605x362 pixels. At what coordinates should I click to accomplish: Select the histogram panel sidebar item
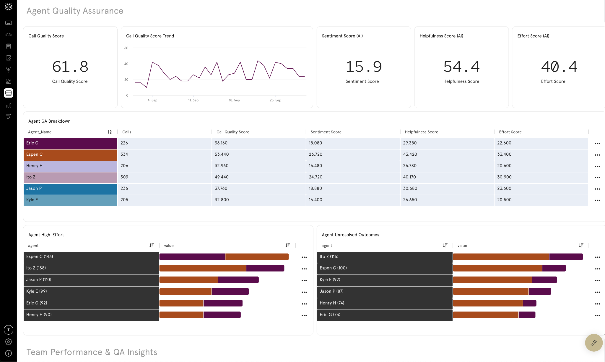[x=9, y=23]
